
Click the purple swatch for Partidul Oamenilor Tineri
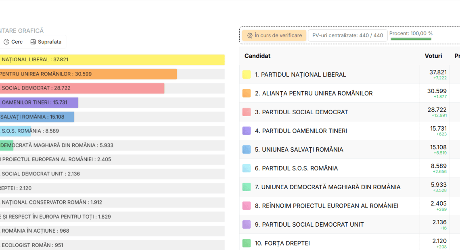coord(247,131)
